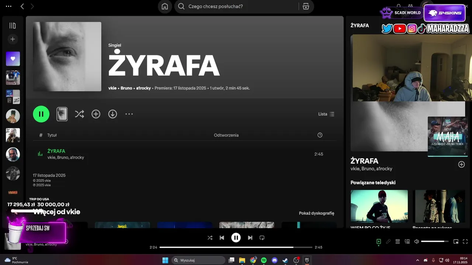Click the Powiązane teledyski heading
Image resolution: width=472 pixels, height=265 pixels.
click(x=373, y=183)
